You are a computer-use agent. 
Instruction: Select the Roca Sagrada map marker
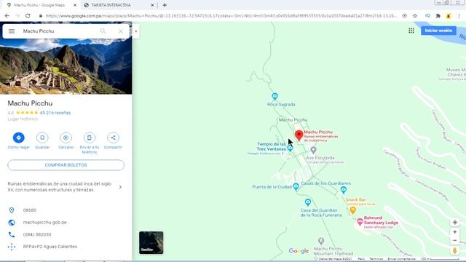click(275, 97)
